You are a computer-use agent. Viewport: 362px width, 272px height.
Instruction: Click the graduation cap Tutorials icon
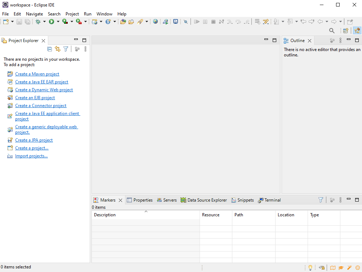pos(341,268)
